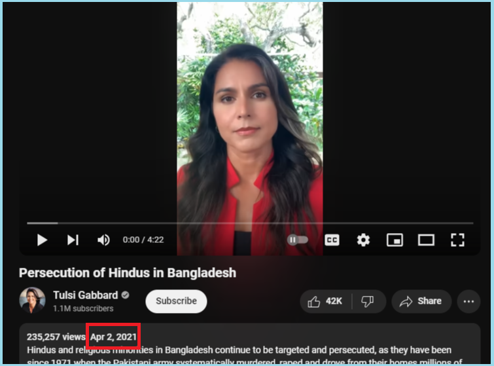Open the channel avatar picture
The width and height of the screenshot is (494, 366).
click(32, 300)
